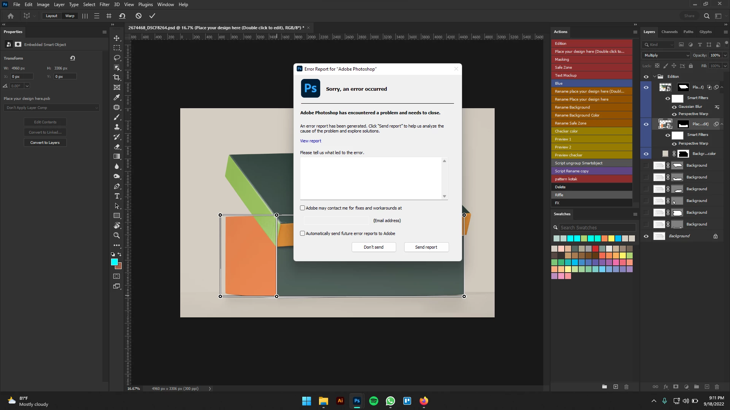
Task: Switch to the Channels tab
Action: pos(669,32)
